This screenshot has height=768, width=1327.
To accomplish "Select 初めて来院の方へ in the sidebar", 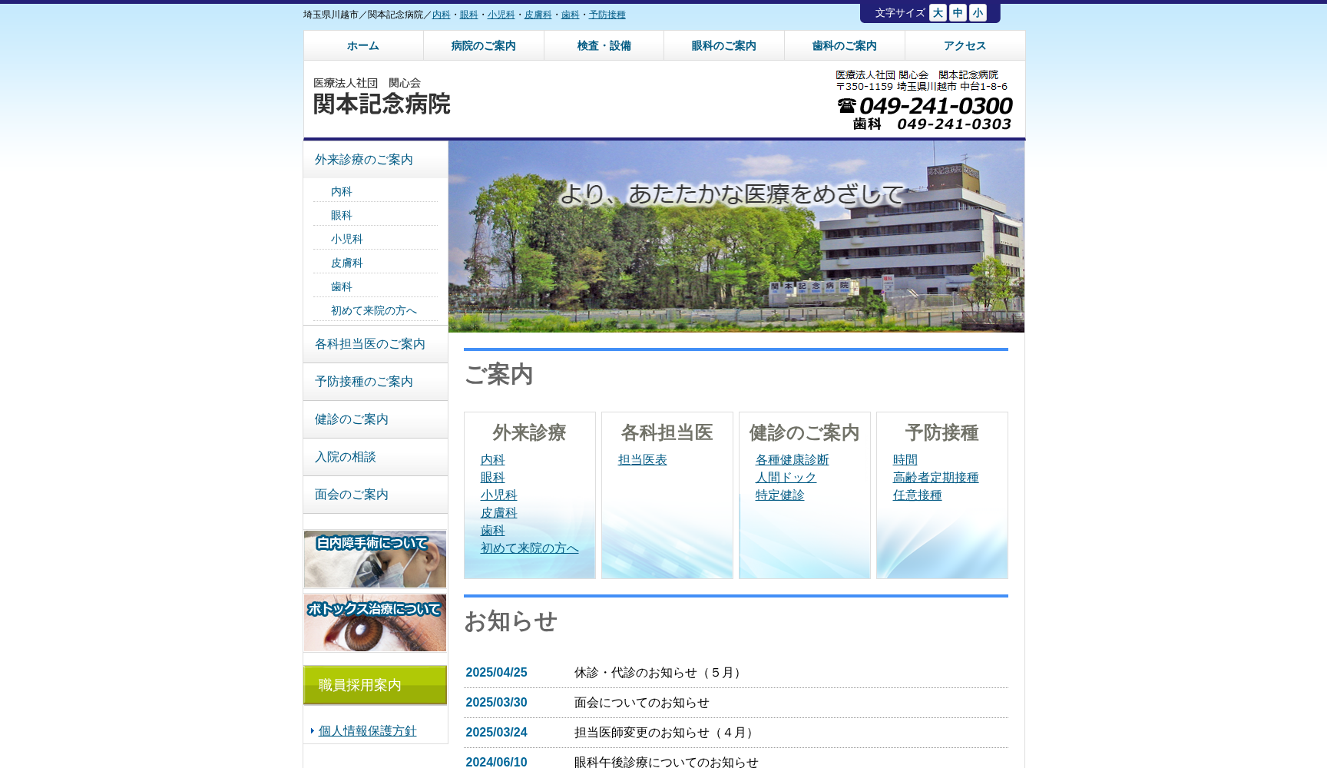I will [374, 310].
